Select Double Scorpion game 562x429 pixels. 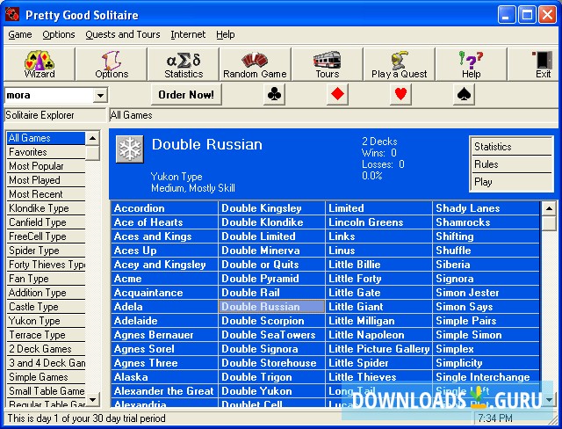click(x=271, y=321)
